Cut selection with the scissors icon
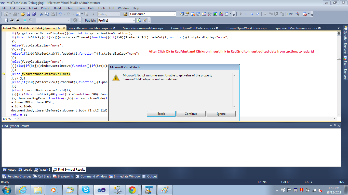Image resolution: width=348 pixels, height=195 pixels. 41,14
